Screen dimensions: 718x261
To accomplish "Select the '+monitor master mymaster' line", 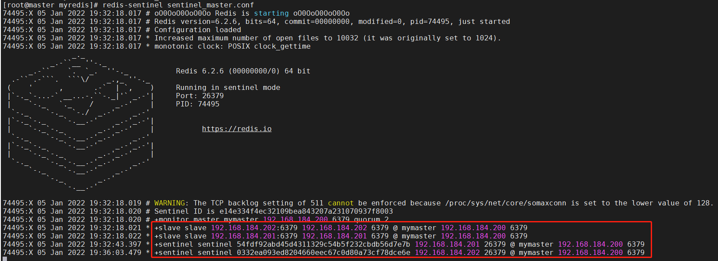I will tap(196, 219).
